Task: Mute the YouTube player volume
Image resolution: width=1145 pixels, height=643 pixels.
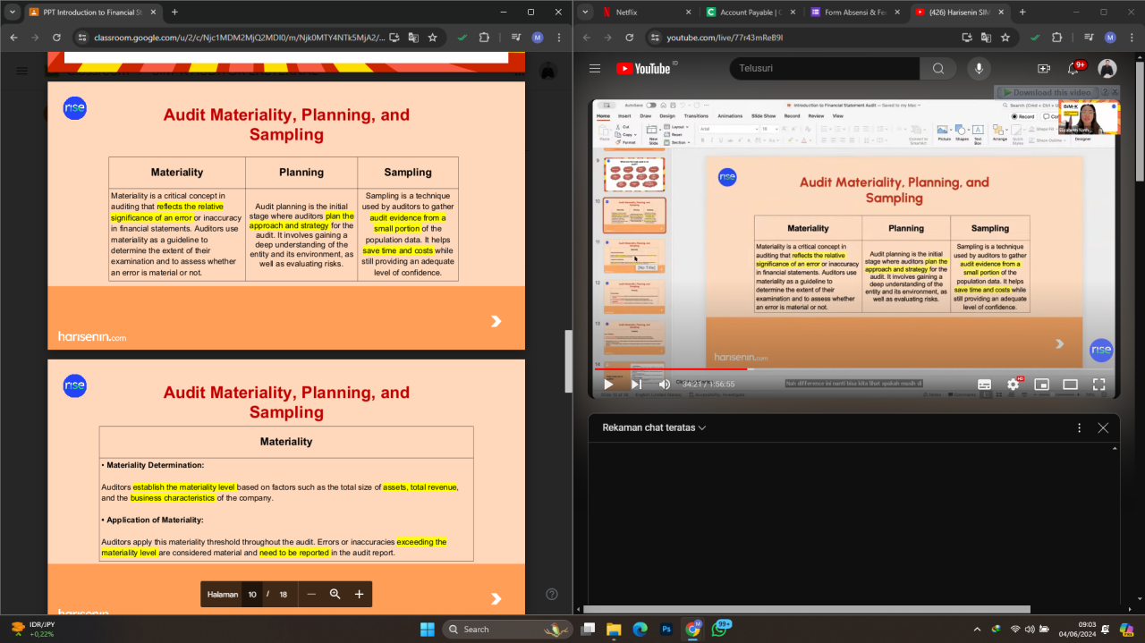Action: coord(665,385)
